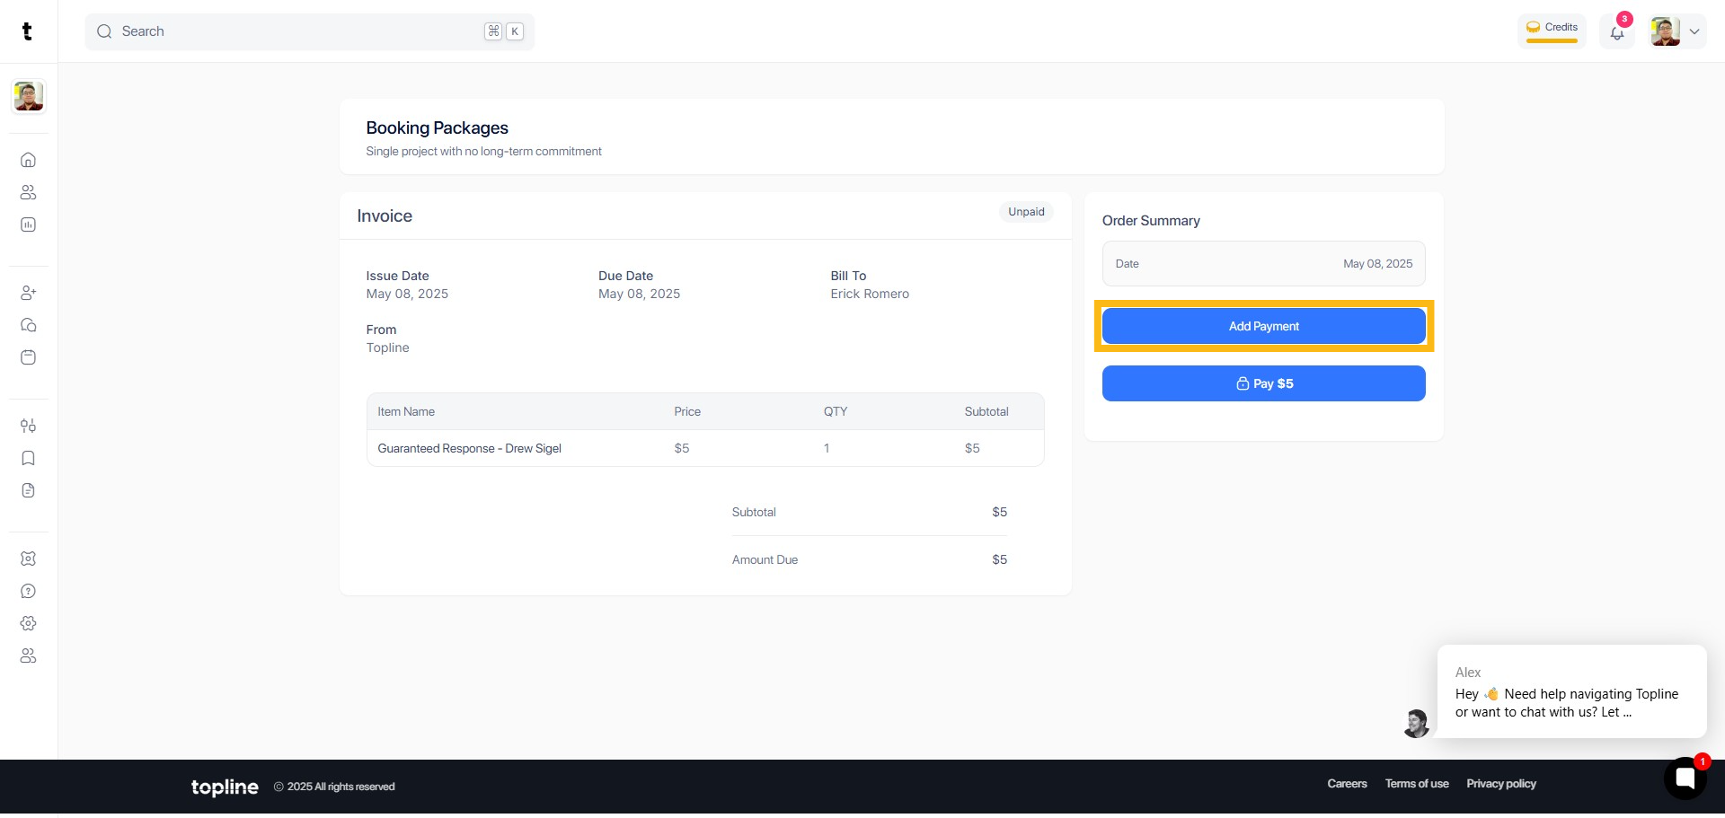Screen dimensions: 1725x818
Task: Open the lifebuoy support icon in sidebar
Action: pyautogui.click(x=29, y=559)
